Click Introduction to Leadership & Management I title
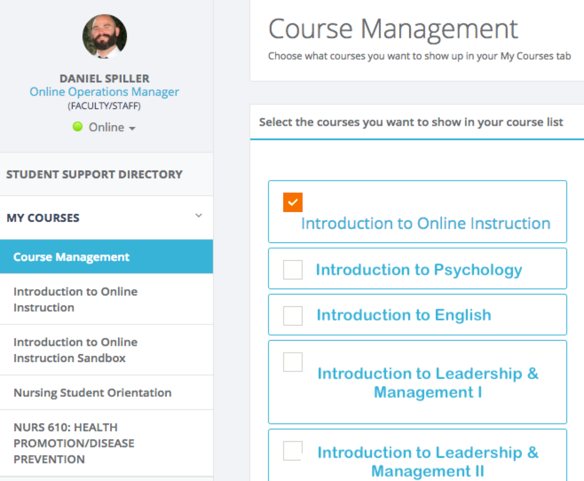Viewport: 584px width, 481px height. tap(428, 382)
